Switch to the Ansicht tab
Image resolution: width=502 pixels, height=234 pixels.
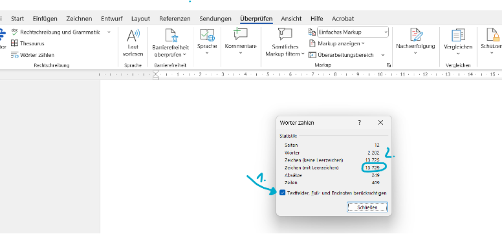291,19
